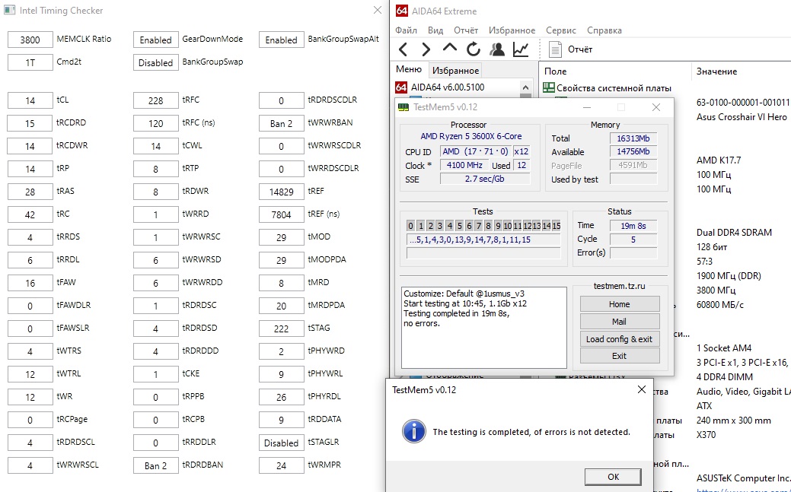
Task: Click the tWRWRBAN Ban 2 field
Action: [x=282, y=123]
